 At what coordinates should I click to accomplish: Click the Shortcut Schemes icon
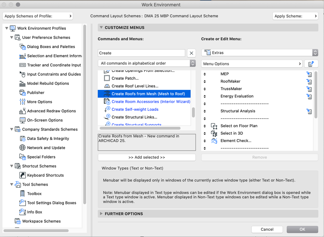tap(18, 166)
